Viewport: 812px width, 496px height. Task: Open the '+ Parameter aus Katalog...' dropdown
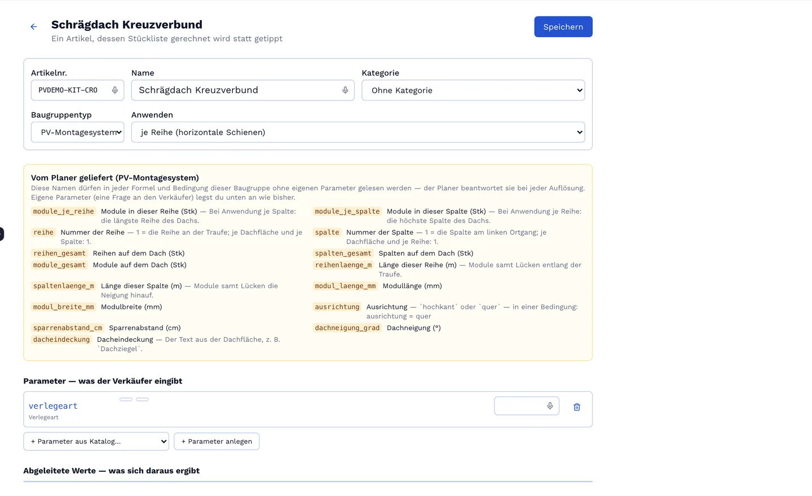coord(96,441)
